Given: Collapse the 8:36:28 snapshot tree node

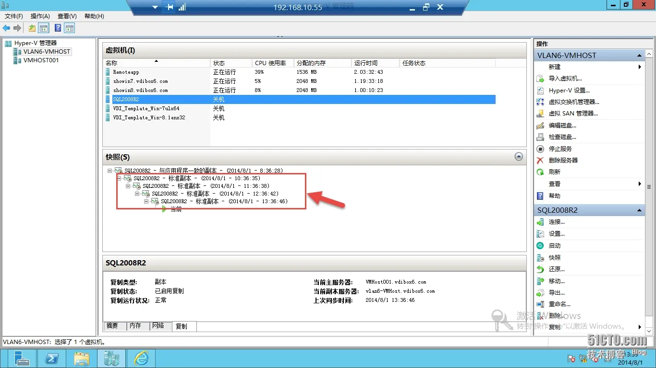Looking at the screenshot, I should click(x=110, y=171).
